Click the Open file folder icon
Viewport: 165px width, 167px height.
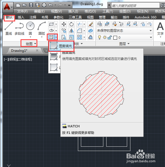click(24, 5)
